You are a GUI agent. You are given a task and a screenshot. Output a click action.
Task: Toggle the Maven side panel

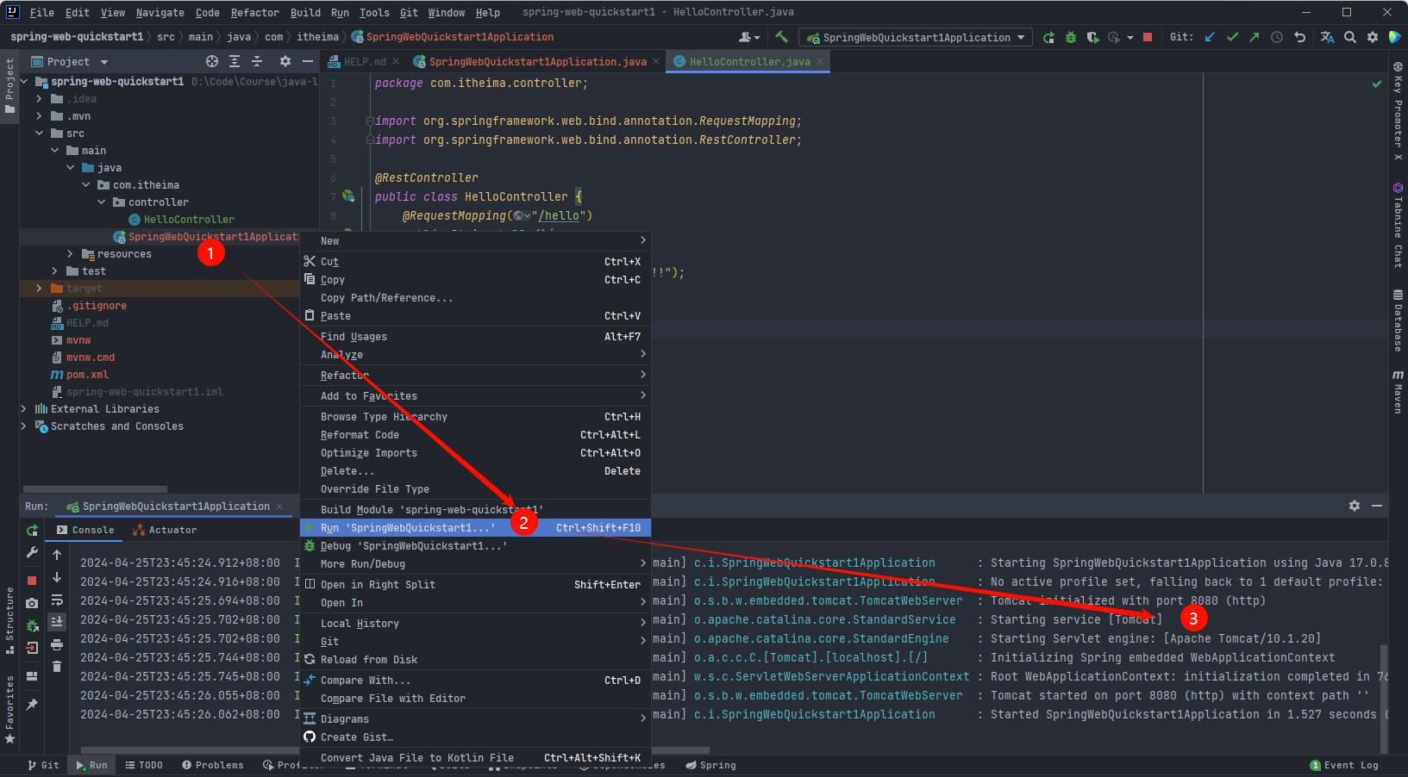[1398, 391]
